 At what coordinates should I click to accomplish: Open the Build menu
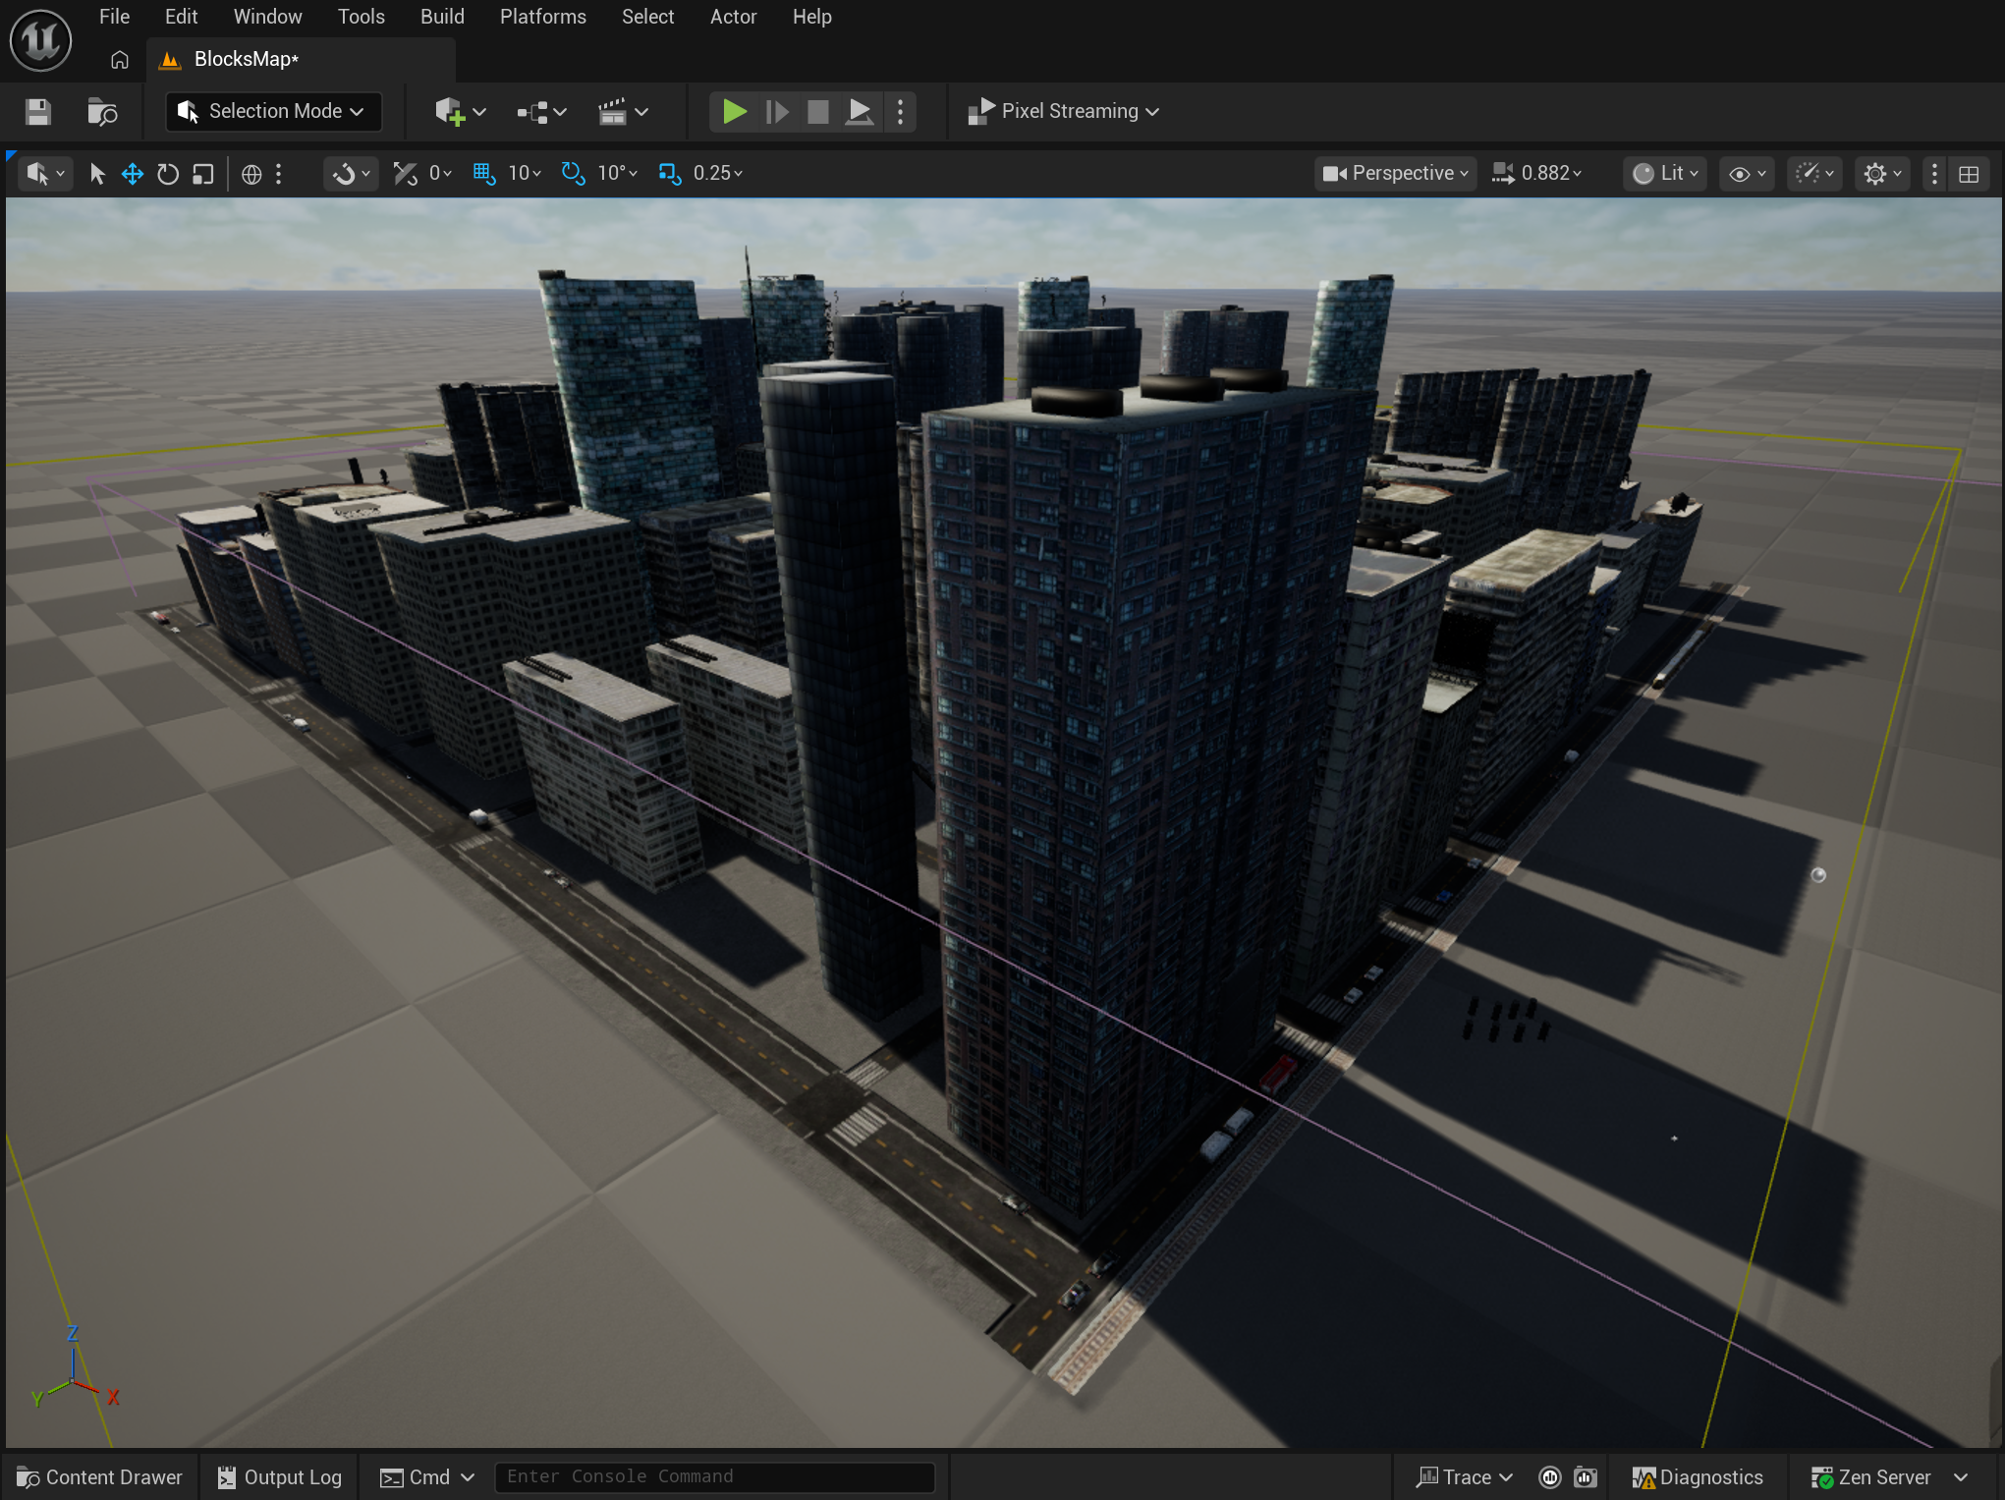point(442,17)
